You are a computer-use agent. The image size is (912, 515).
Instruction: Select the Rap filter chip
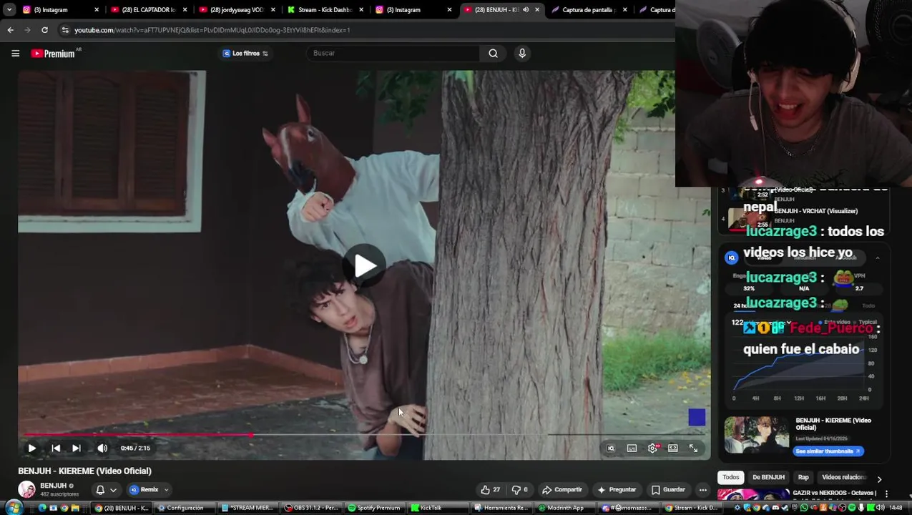click(x=803, y=477)
